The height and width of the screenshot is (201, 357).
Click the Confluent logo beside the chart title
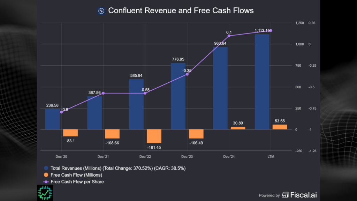(x=101, y=11)
